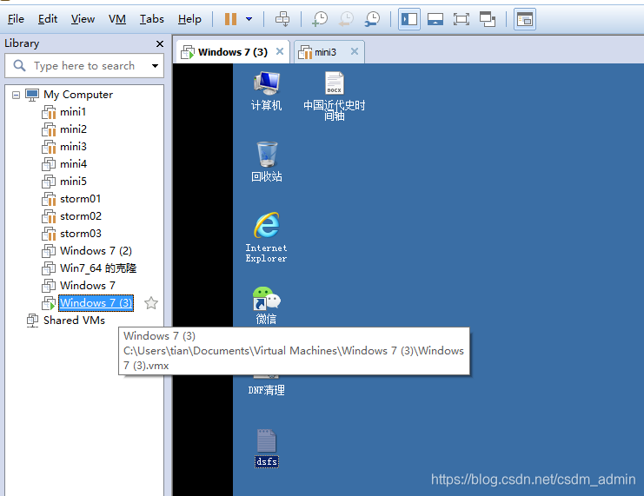Close the Library panel

point(160,43)
